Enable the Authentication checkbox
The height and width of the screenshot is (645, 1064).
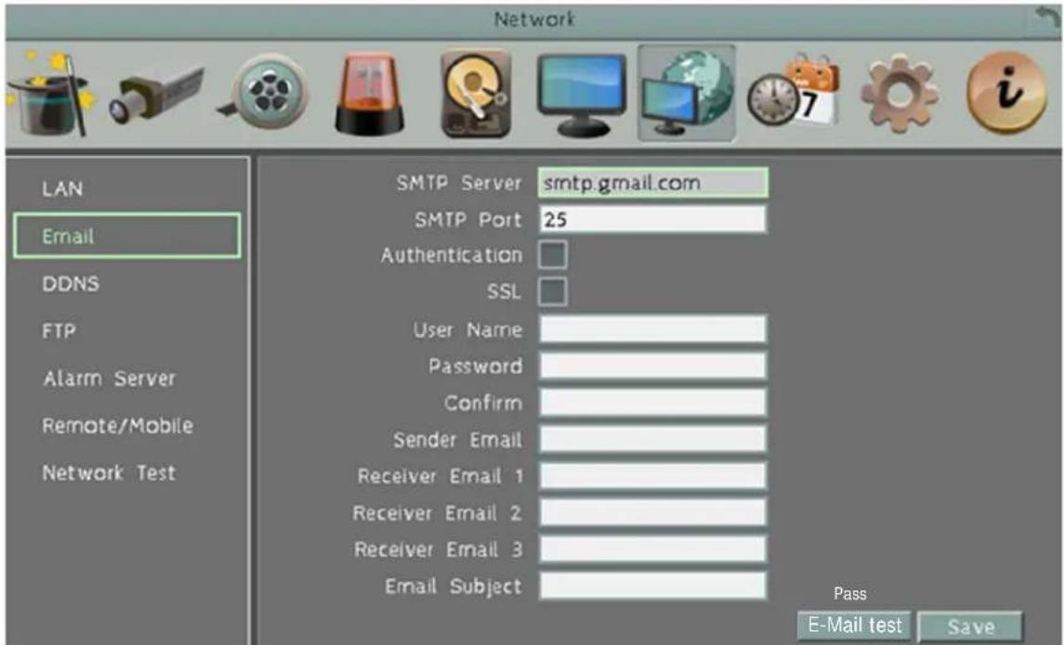pyautogui.click(x=552, y=254)
